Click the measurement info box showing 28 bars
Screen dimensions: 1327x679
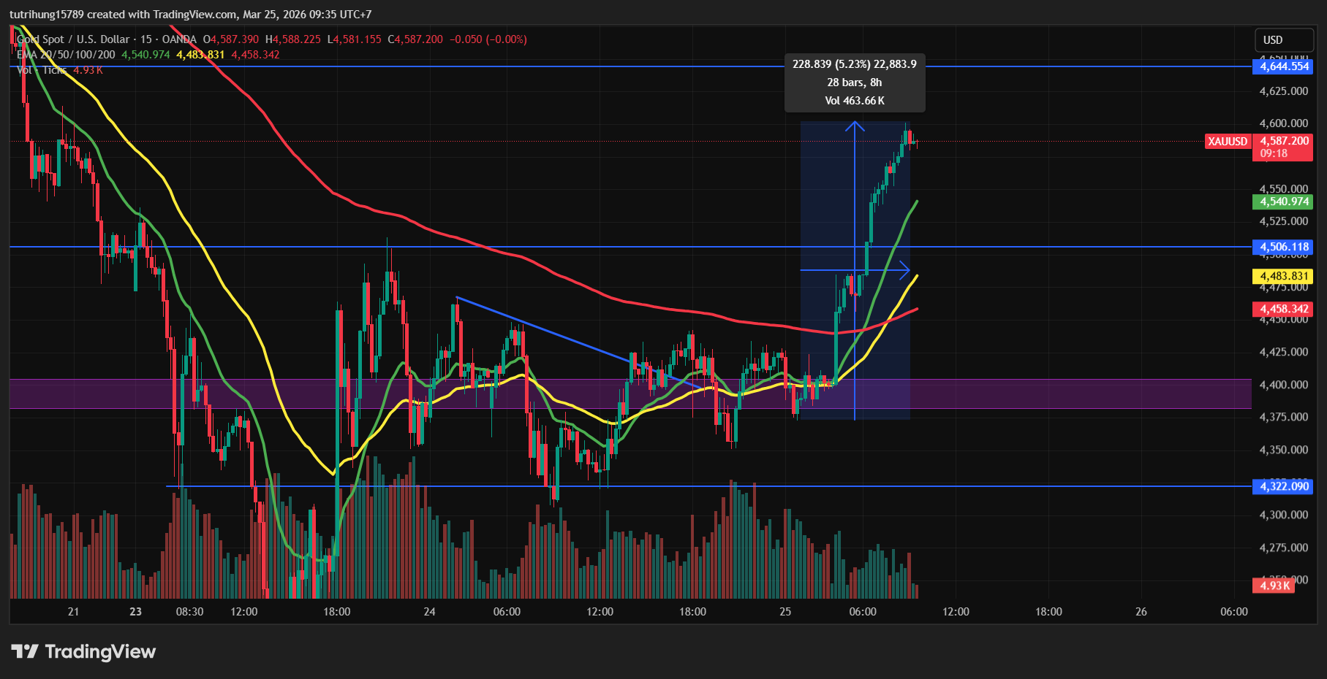854,83
